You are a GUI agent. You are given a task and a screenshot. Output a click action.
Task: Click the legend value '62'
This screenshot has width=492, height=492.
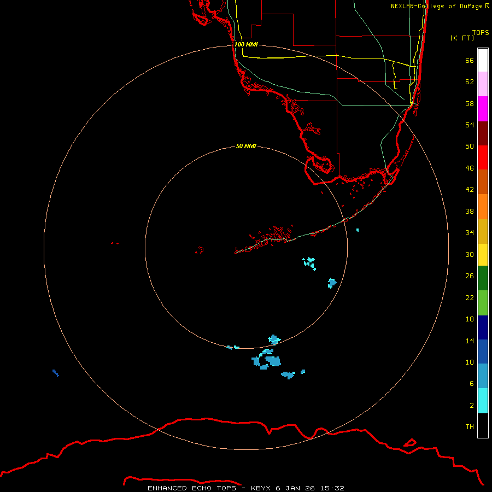tap(470, 82)
